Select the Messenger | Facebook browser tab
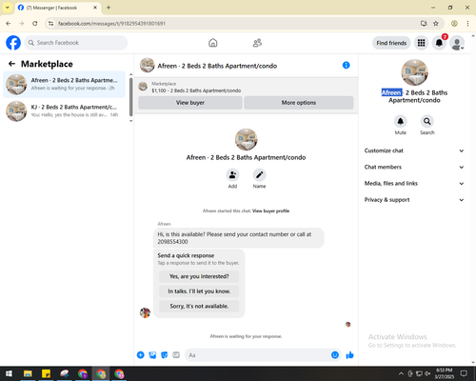476x381 pixels. pos(57,8)
